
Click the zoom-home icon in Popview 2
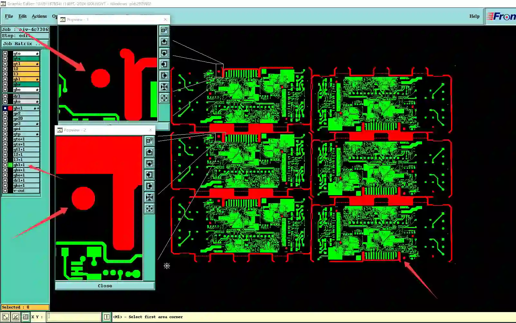pos(149,141)
